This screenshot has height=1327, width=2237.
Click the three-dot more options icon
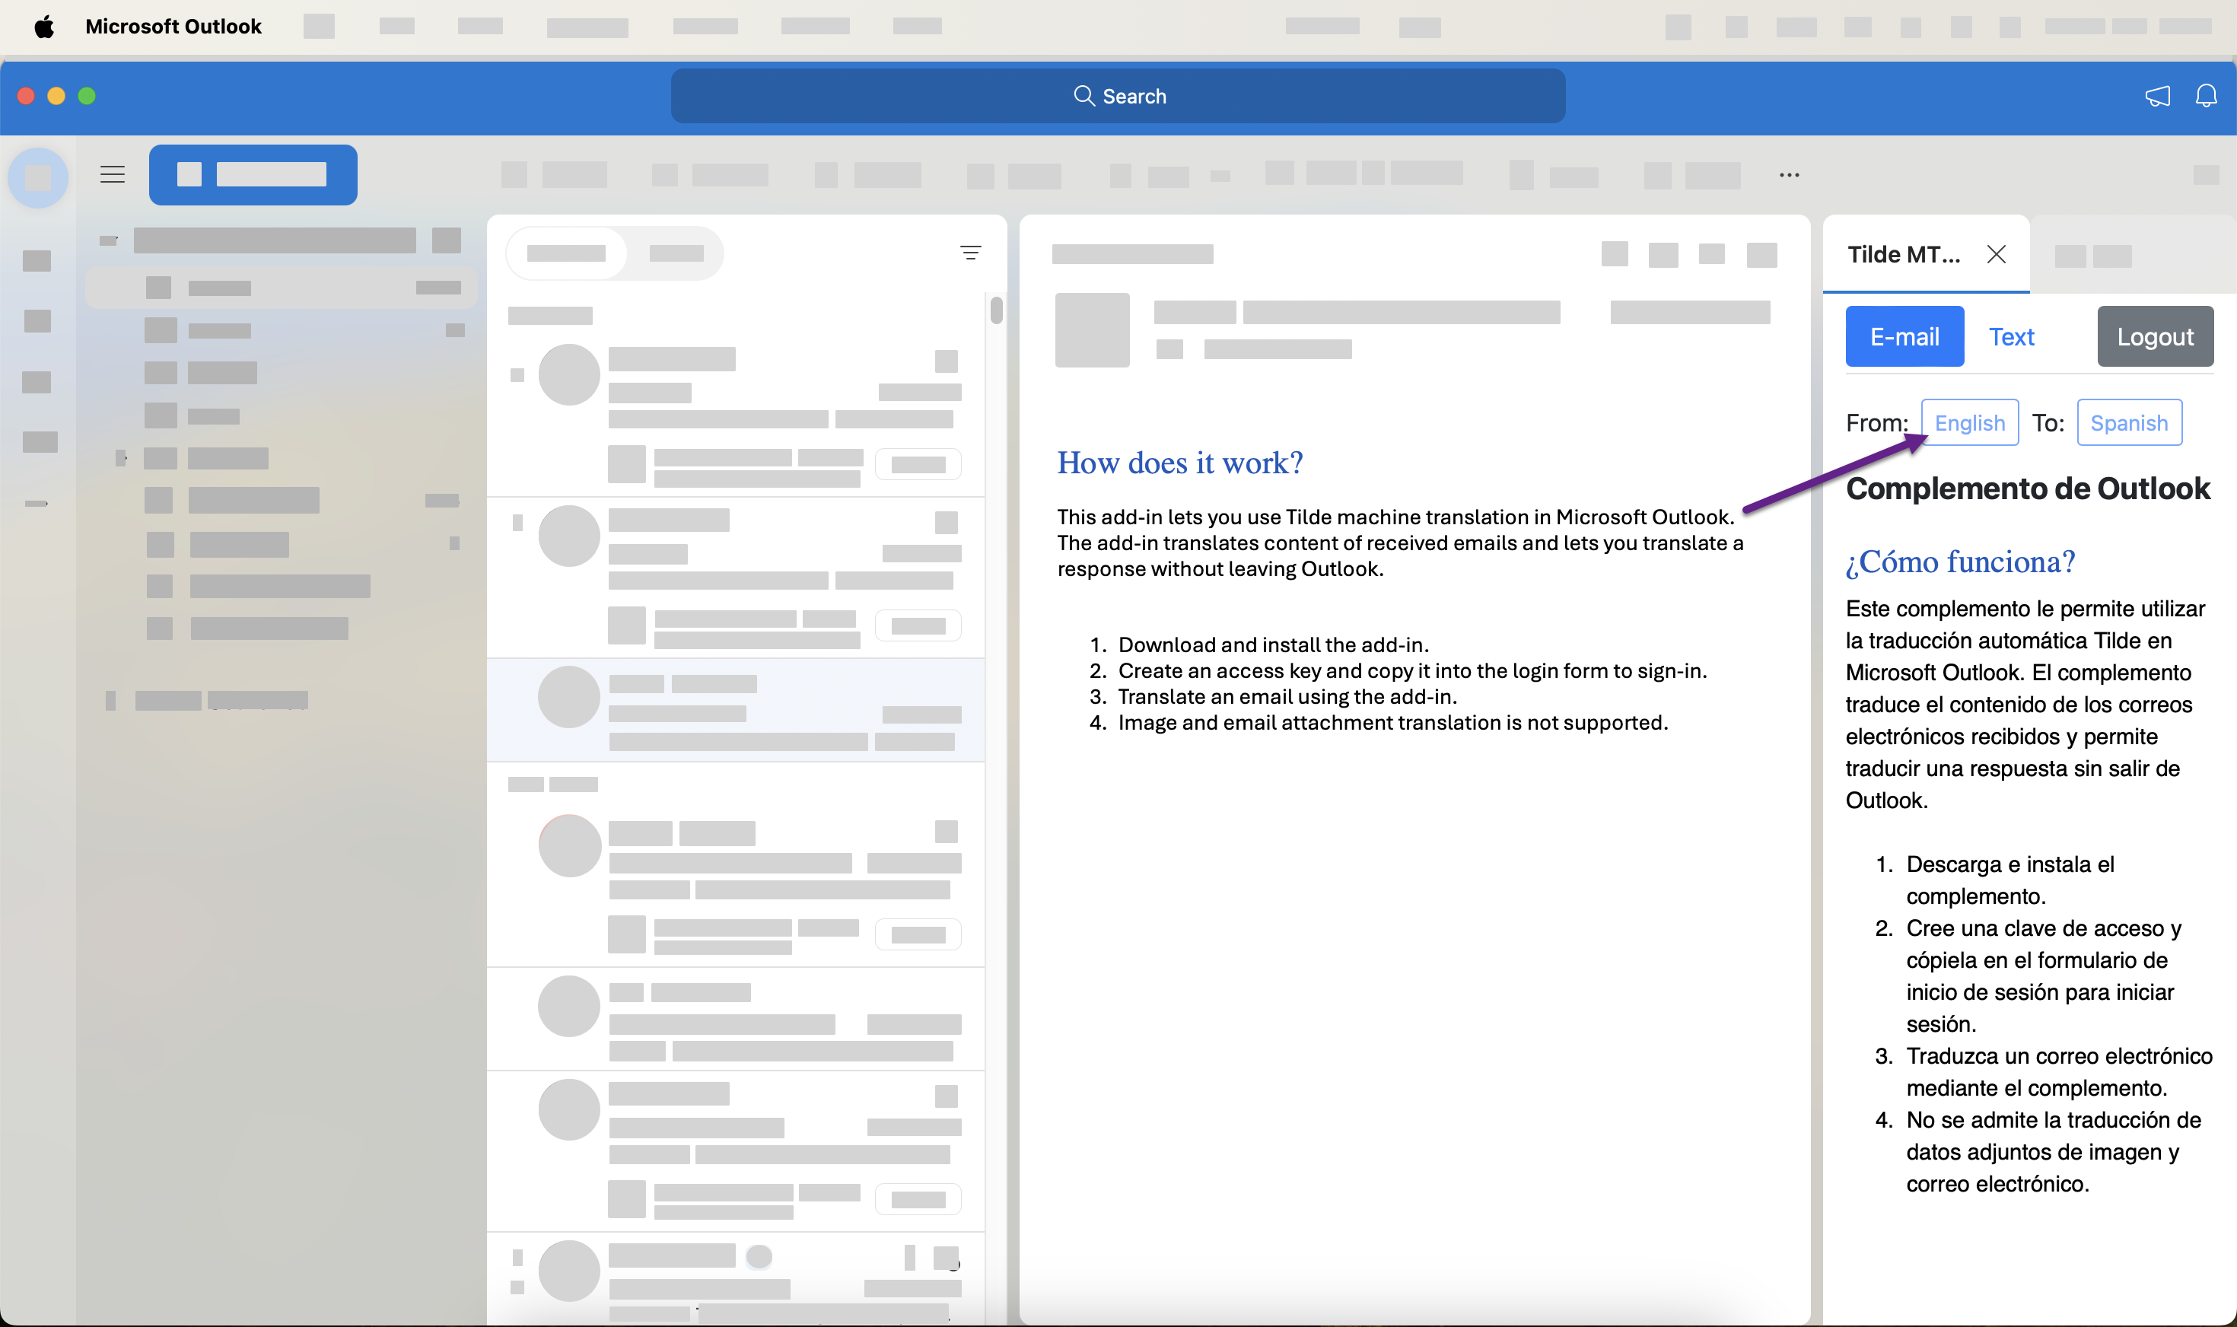click(x=1788, y=173)
